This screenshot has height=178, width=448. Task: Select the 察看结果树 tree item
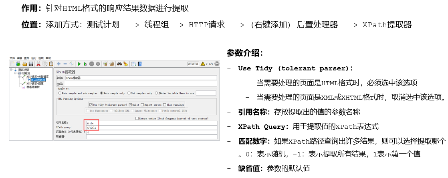coord(33,87)
